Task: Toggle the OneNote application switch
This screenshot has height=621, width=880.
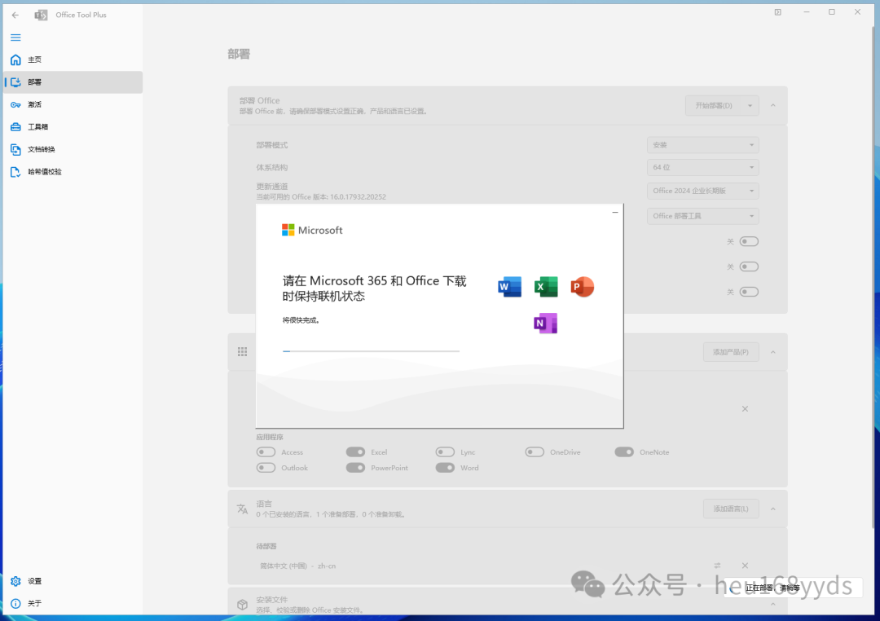Action: 624,452
